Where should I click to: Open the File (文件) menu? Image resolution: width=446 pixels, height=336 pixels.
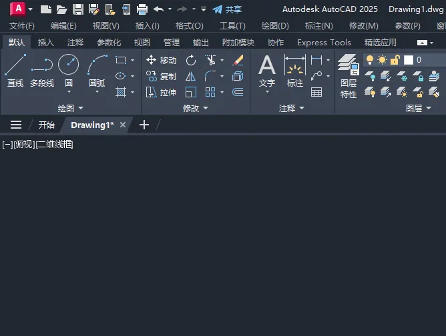tap(22, 26)
